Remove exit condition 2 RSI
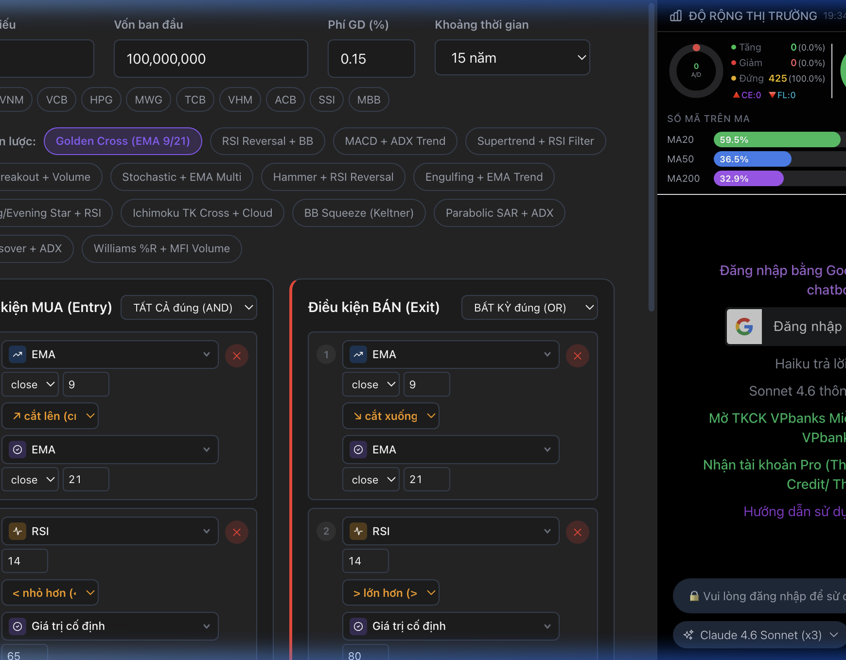This screenshot has width=846, height=660. click(x=578, y=532)
